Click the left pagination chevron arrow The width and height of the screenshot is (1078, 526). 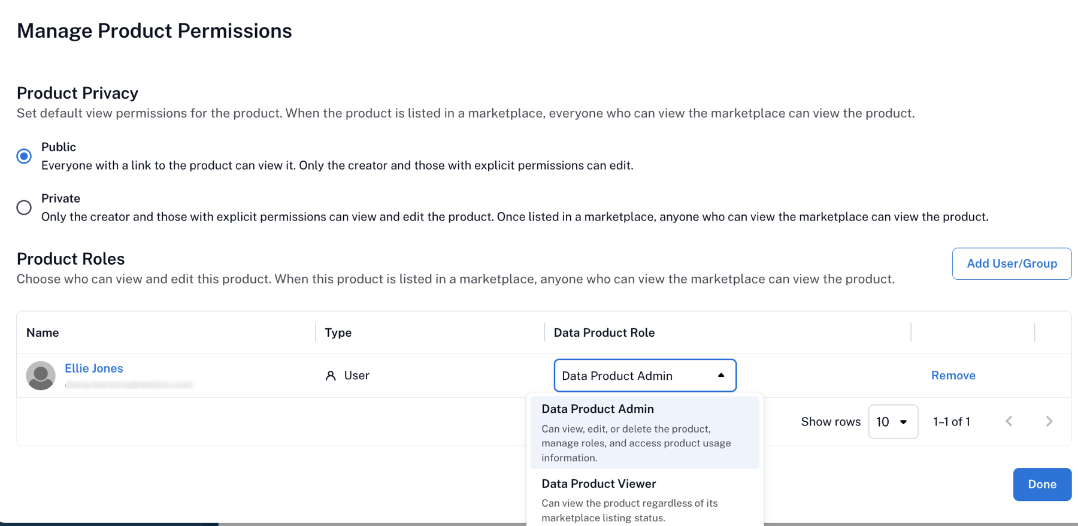coord(1009,421)
